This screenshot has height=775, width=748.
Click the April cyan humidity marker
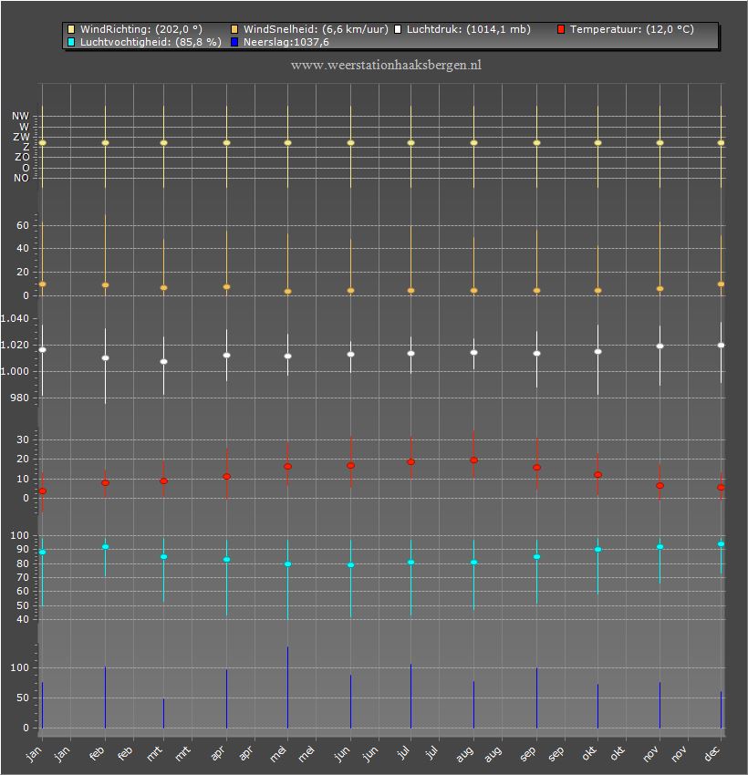(226, 560)
